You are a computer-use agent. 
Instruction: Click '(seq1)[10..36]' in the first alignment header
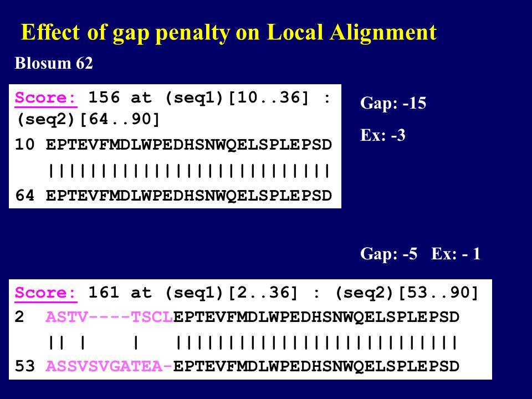coord(237,98)
